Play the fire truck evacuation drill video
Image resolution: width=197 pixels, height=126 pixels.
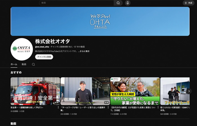point(35,91)
